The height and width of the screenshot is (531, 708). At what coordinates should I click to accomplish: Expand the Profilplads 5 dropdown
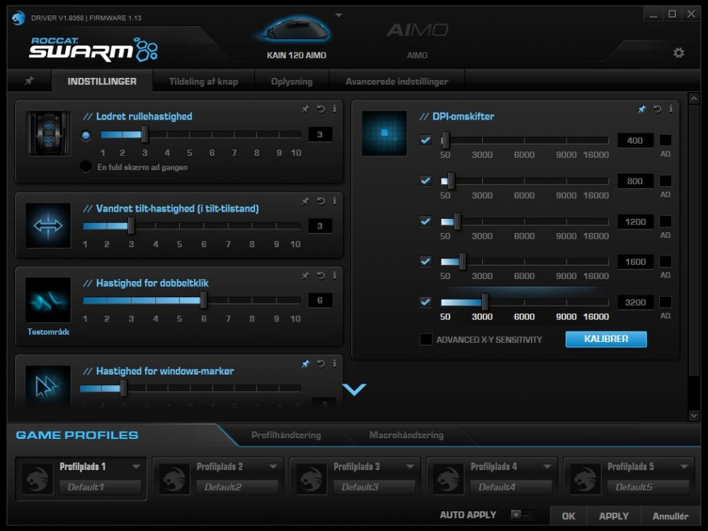(684, 467)
